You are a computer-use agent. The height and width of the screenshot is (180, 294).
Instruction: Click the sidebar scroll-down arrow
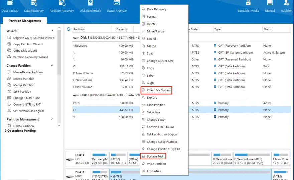(x=59, y=126)
